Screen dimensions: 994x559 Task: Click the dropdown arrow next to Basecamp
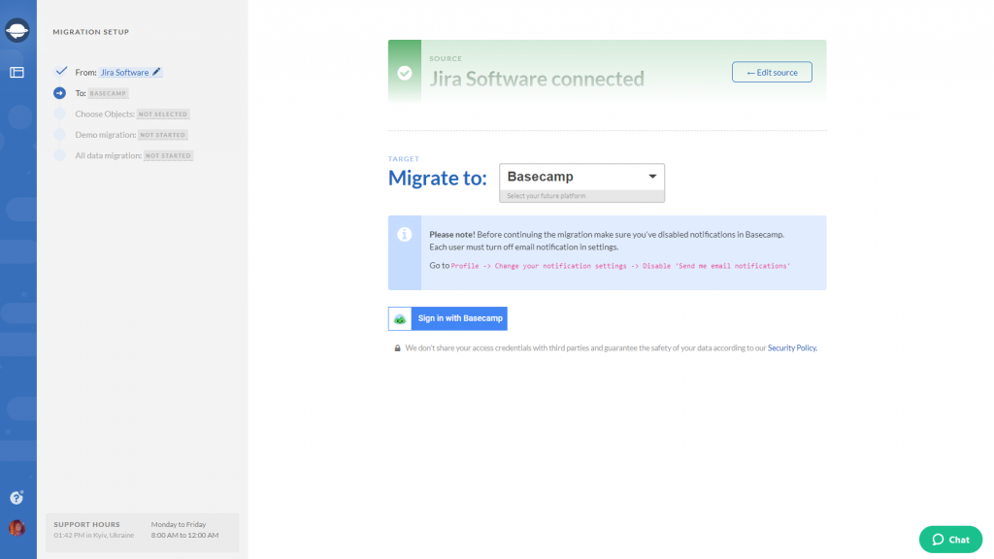pos(652,177)
